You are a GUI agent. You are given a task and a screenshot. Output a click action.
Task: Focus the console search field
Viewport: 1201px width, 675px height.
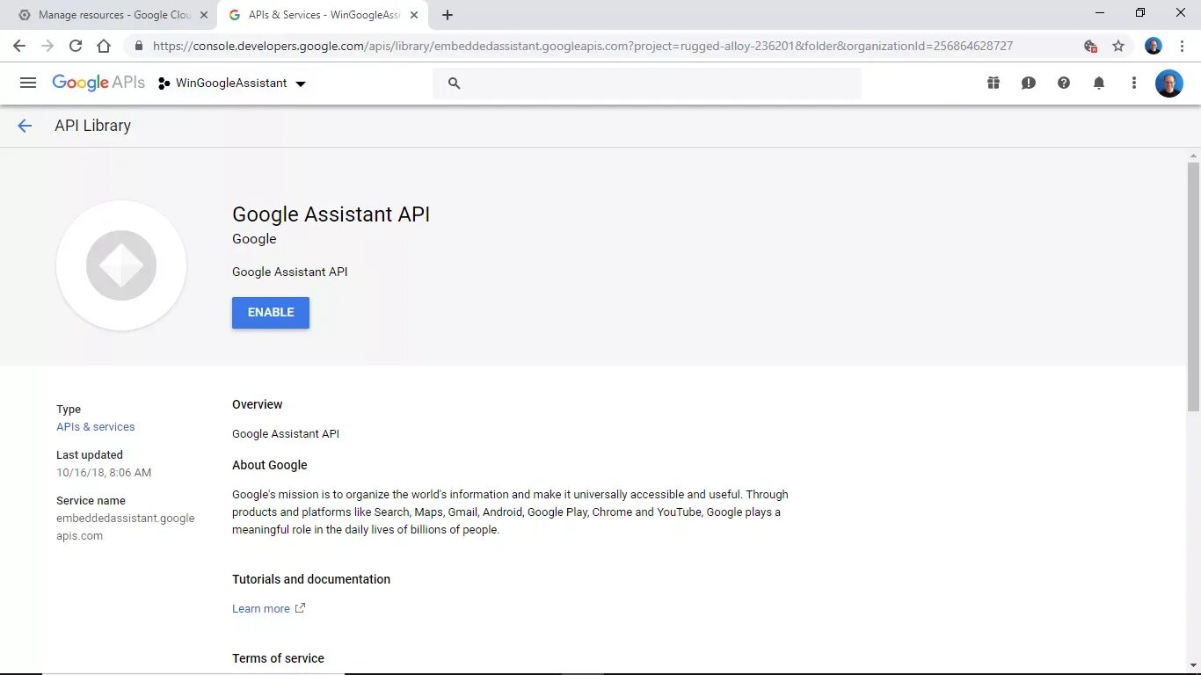coord(647,83)
